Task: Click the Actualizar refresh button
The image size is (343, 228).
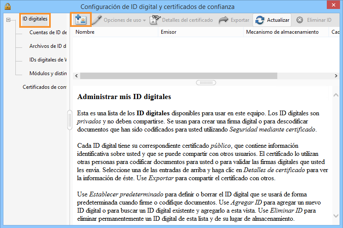Action: (272, 20)
